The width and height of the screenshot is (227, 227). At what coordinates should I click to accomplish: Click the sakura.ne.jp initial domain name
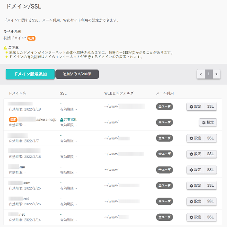click(x=37, y=119)
